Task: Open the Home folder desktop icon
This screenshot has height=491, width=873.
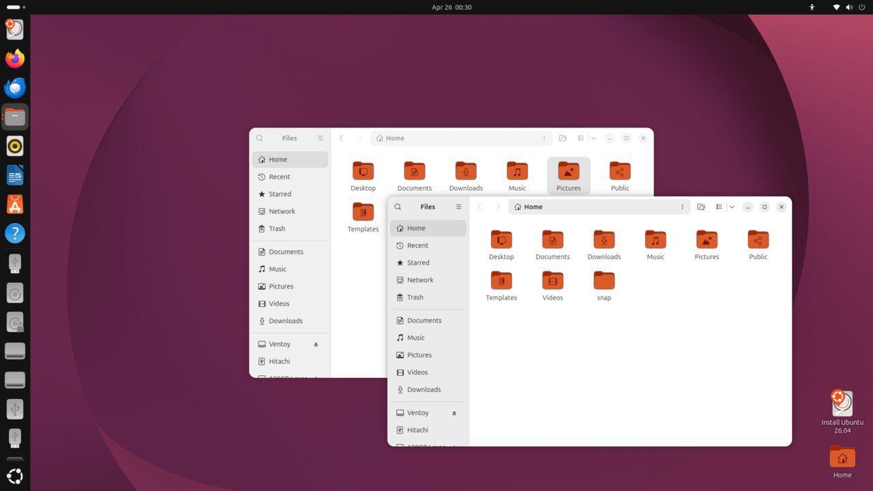Action: click(842, 462)
